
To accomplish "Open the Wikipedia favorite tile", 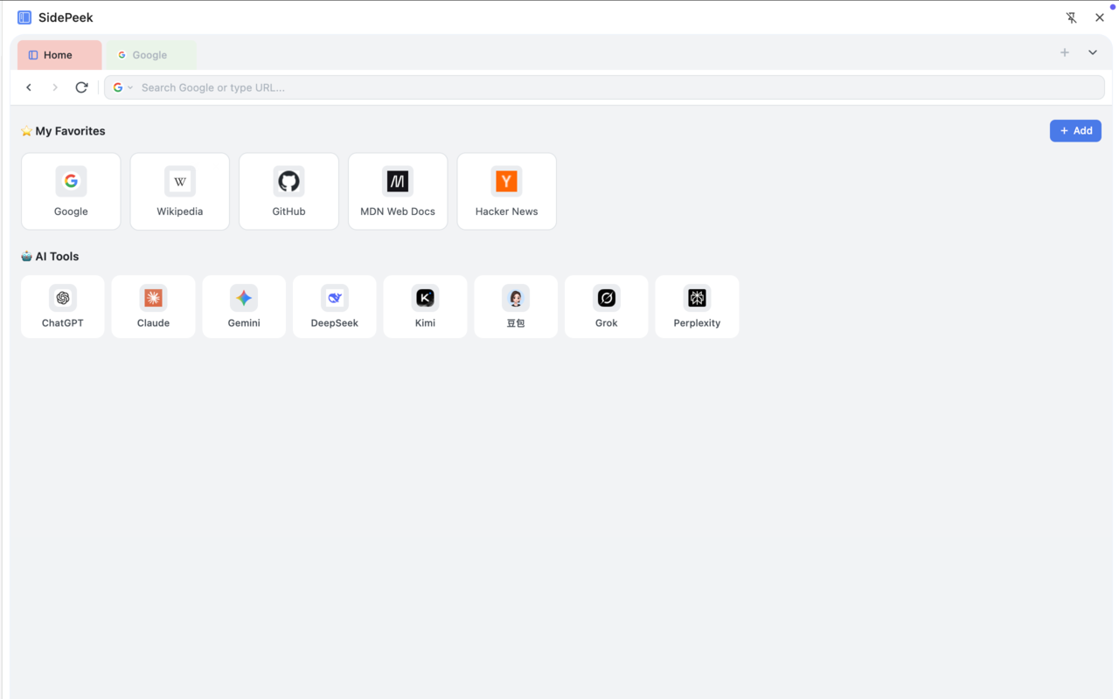I will pyautogui.click(x=180, y=191).
